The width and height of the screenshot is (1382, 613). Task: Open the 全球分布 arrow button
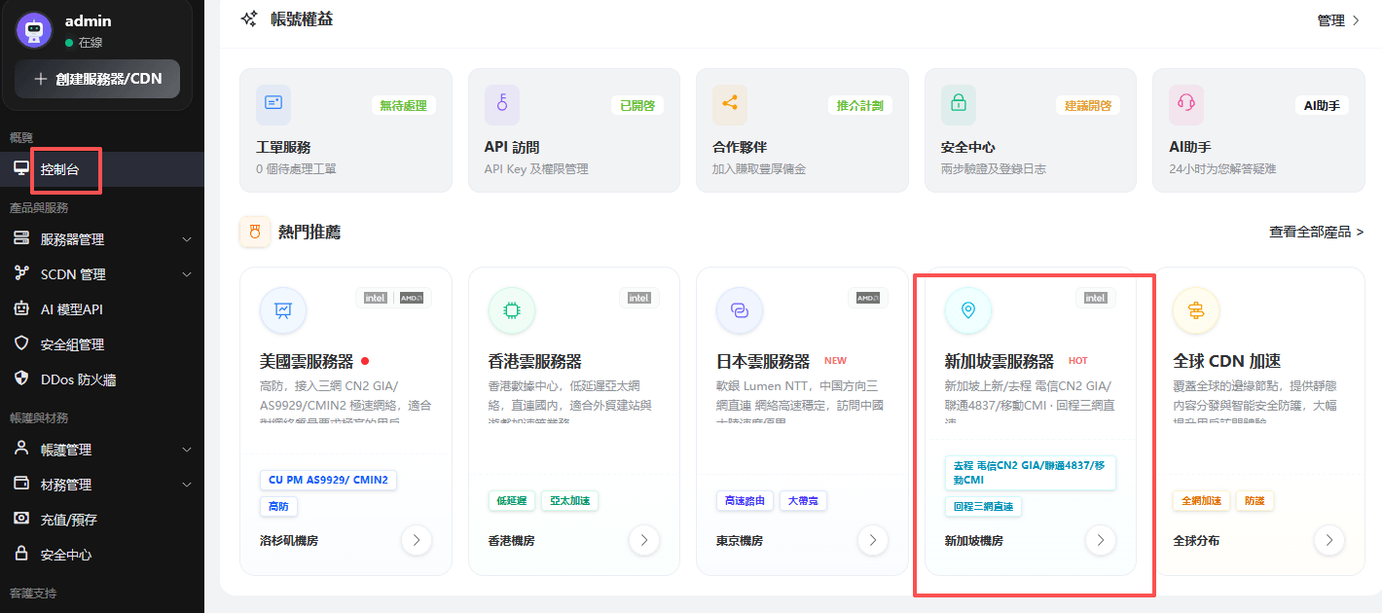click(1329, 540)
